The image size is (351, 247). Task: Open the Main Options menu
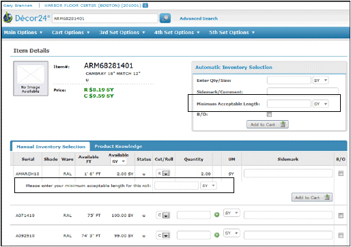(23, 33)
